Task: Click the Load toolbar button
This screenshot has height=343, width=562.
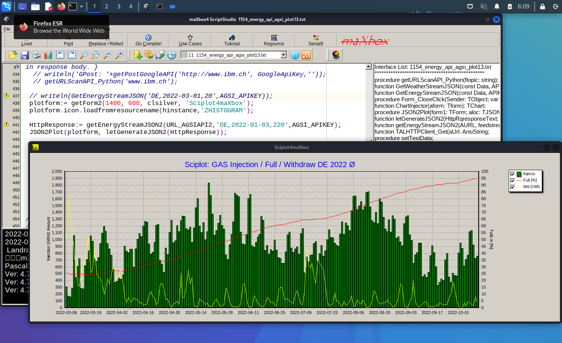Action: click(x=26, y=40)
